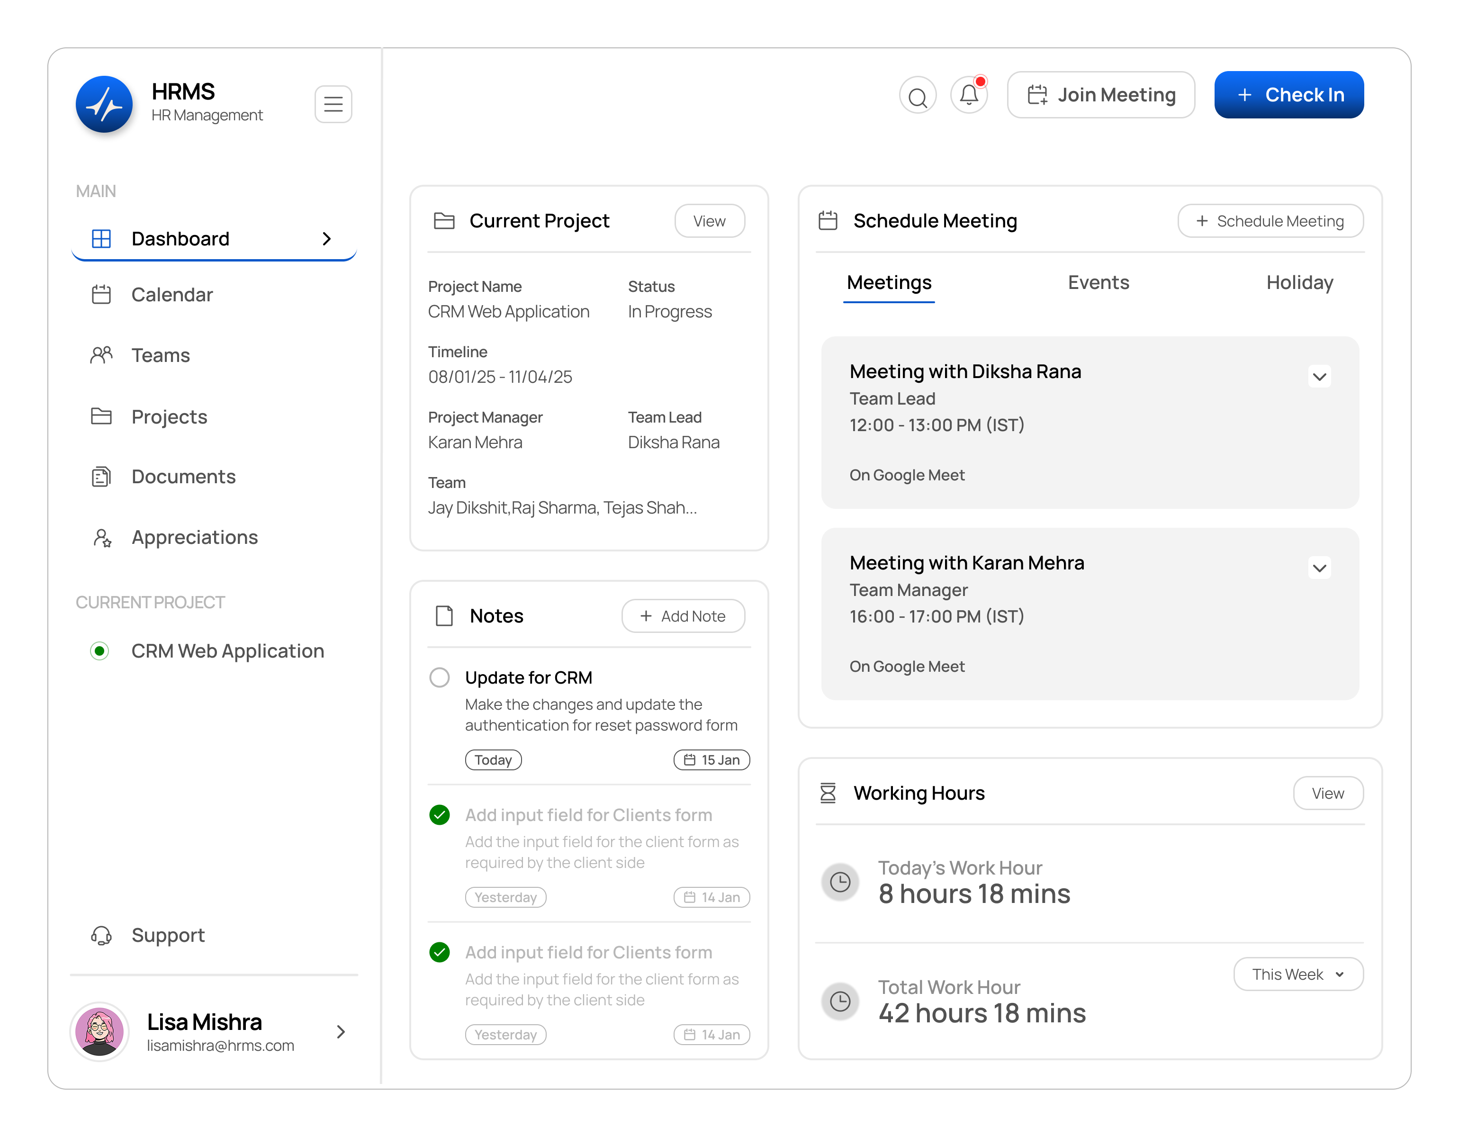Click the Diksha Rana team lead name

674,442
